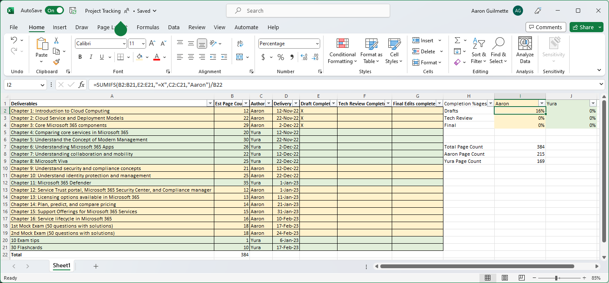Viewport: 609px width, 283px height.
Task: Open the Percentage number format dropdown
Action: tap(317, 44)
